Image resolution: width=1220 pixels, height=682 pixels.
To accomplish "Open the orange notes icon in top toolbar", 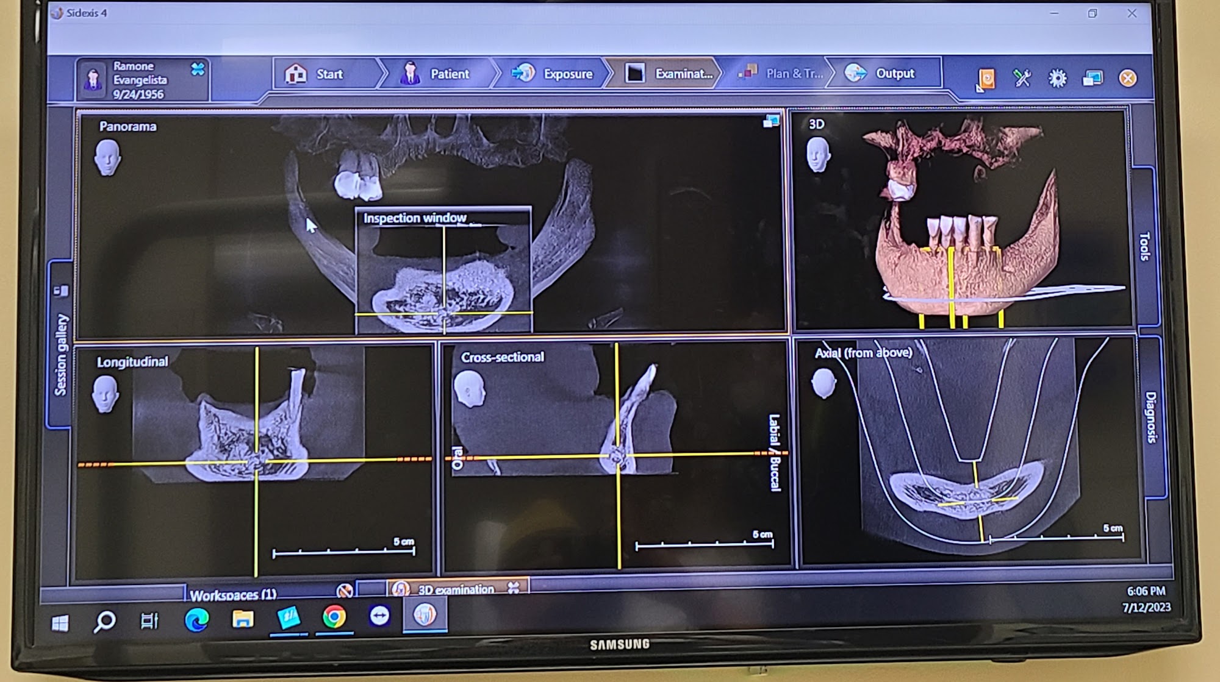I will [985, 79].
